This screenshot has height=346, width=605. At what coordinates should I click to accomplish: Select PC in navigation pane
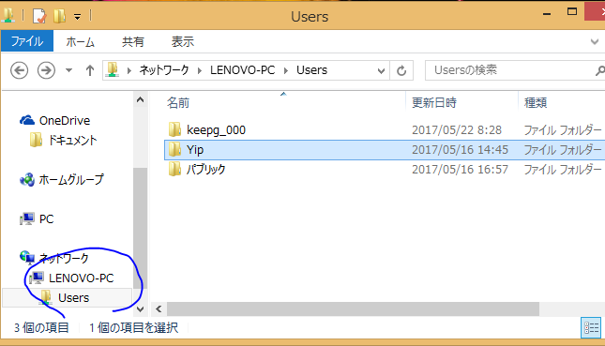coord(46,218)
